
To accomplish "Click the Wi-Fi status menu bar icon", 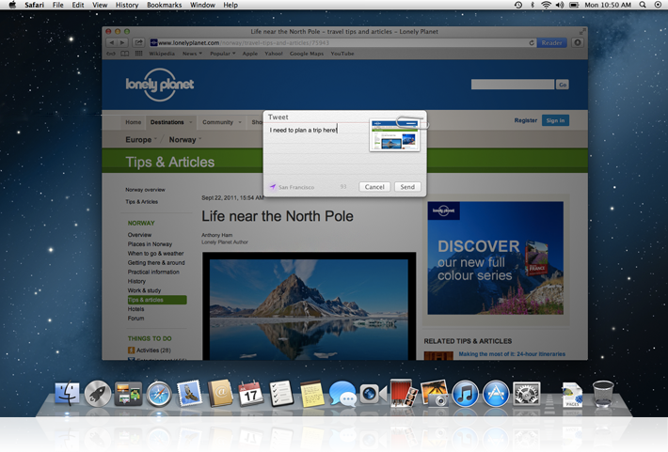I will [x=546, y=5].
